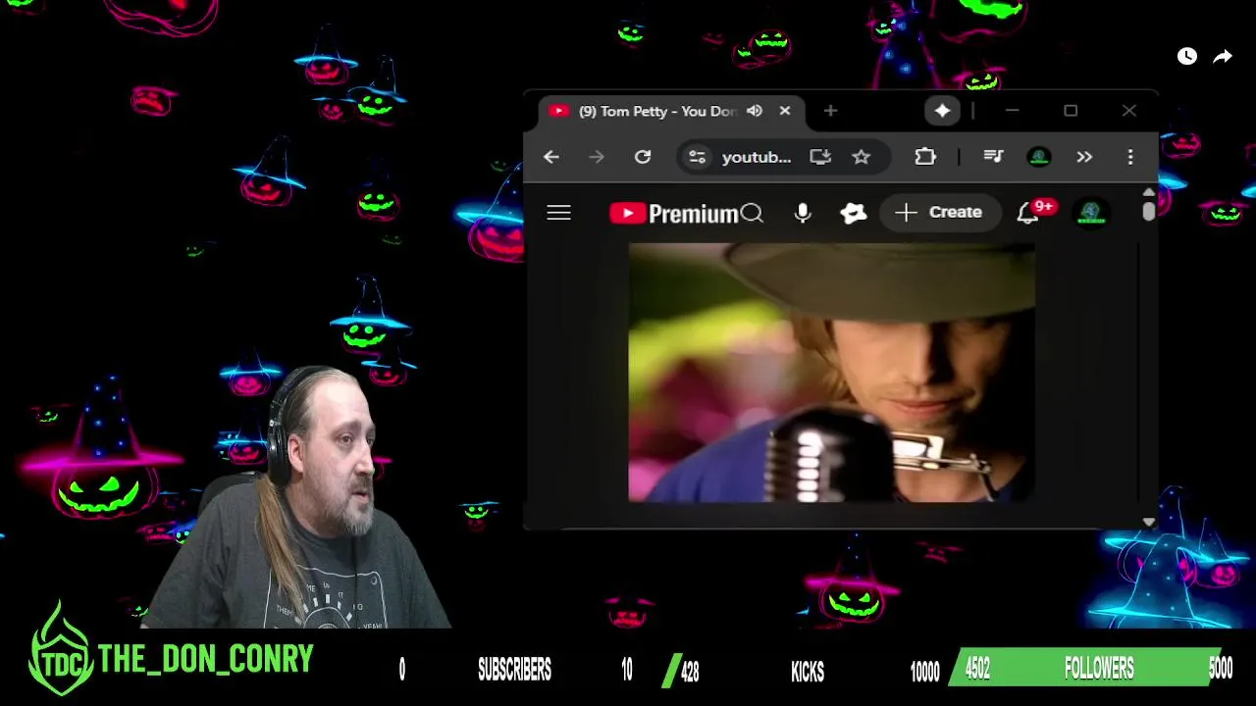This screenshot has width=1256, height=706.
Task: Maximize the browser window
Action: pos(1071,111)
